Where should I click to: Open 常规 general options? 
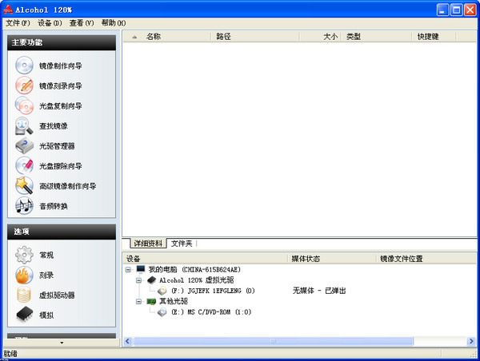click(25, 255)
